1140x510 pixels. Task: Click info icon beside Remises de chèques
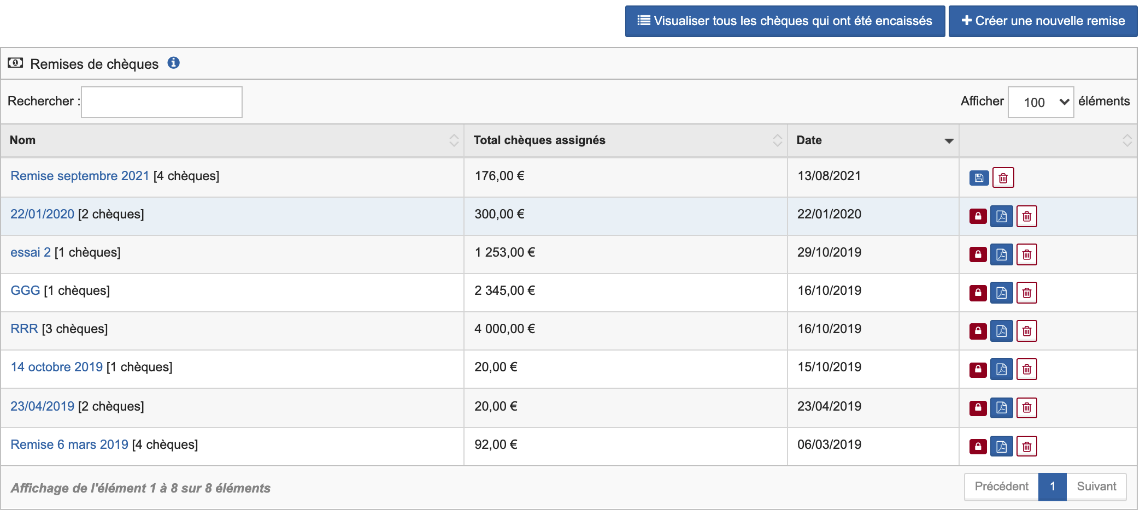tap(173, 63)
